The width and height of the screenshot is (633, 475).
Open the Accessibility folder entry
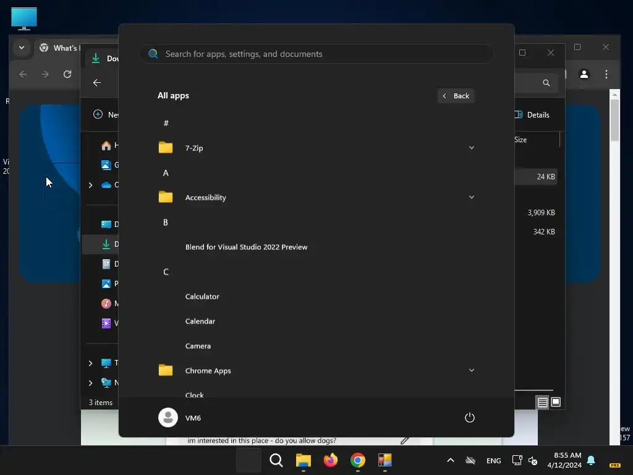coord(316,197)
